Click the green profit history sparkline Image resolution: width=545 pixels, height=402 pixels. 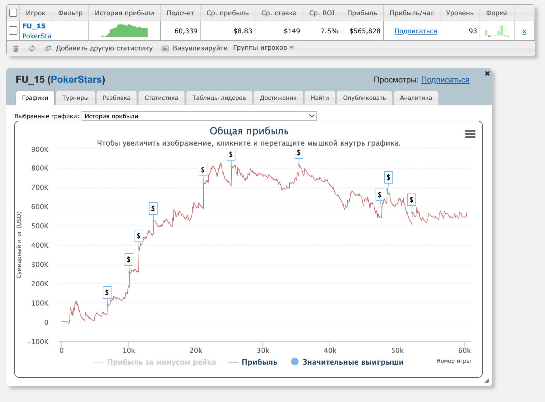[125, 31]
